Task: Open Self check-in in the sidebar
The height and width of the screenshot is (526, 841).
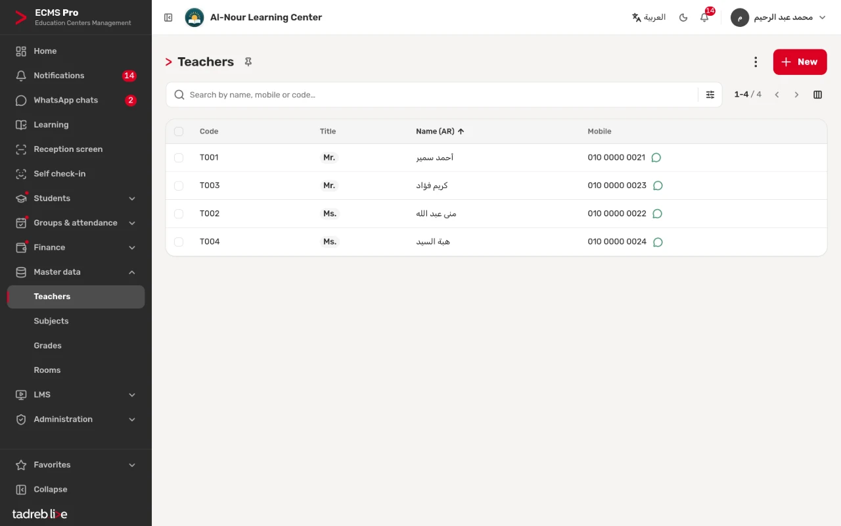Action: point(76,174)
